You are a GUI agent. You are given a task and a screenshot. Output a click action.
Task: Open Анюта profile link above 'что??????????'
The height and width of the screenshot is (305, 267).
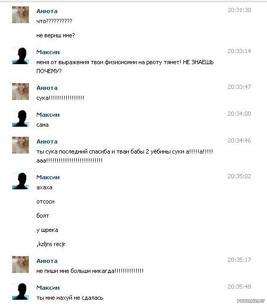coord(47,11)
